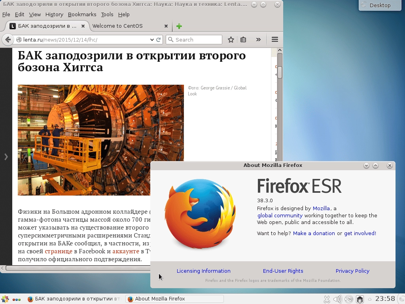
Task: Click the search magnifier icon
Action: tap(170, 40)
